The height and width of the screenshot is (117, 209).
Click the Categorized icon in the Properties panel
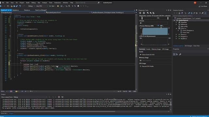click(174, 54)
